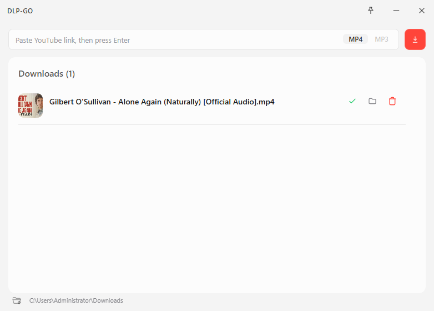The width and height of the screenshot is (434, 311).
Task: Close the DLP-GO window
Action: click(x=421, y=11)
